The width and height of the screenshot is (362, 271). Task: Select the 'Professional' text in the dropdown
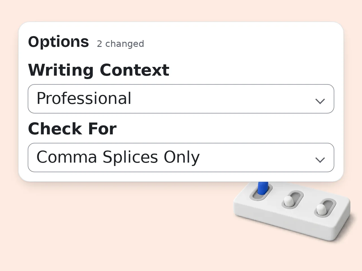[84, 99]
